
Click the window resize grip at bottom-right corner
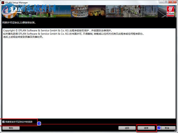[176, 131]
